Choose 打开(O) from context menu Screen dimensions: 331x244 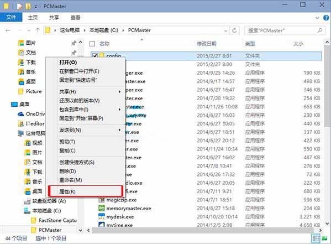point(68,63)
